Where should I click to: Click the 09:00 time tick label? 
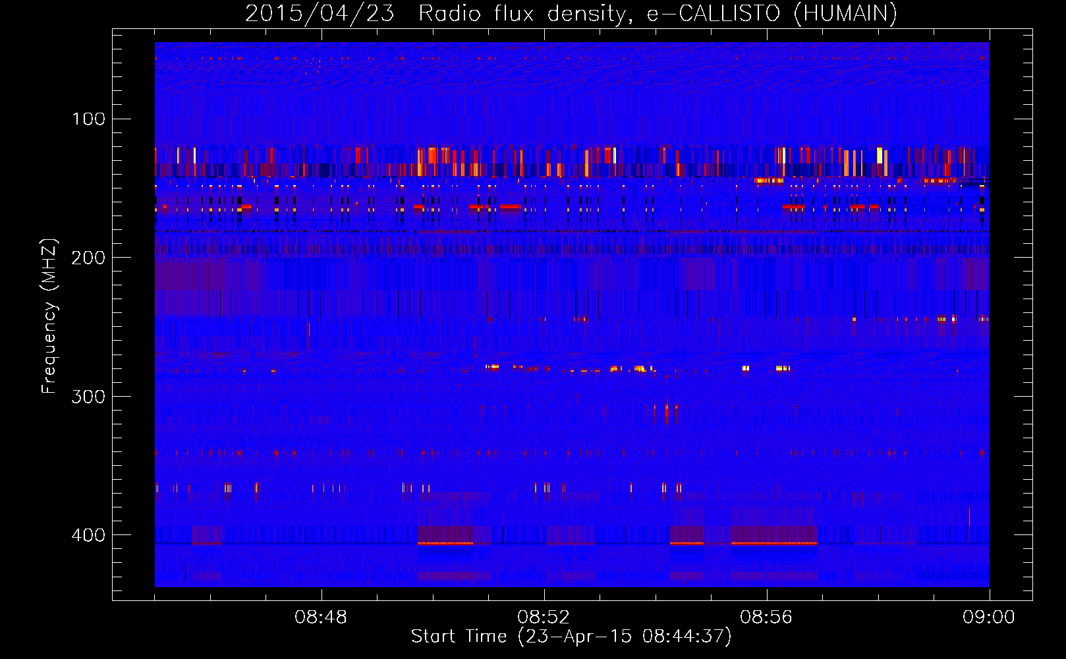[989, 617]
